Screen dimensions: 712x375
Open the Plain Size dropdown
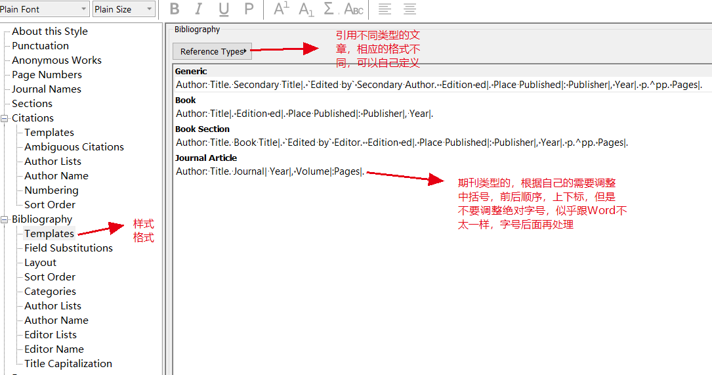124,9
